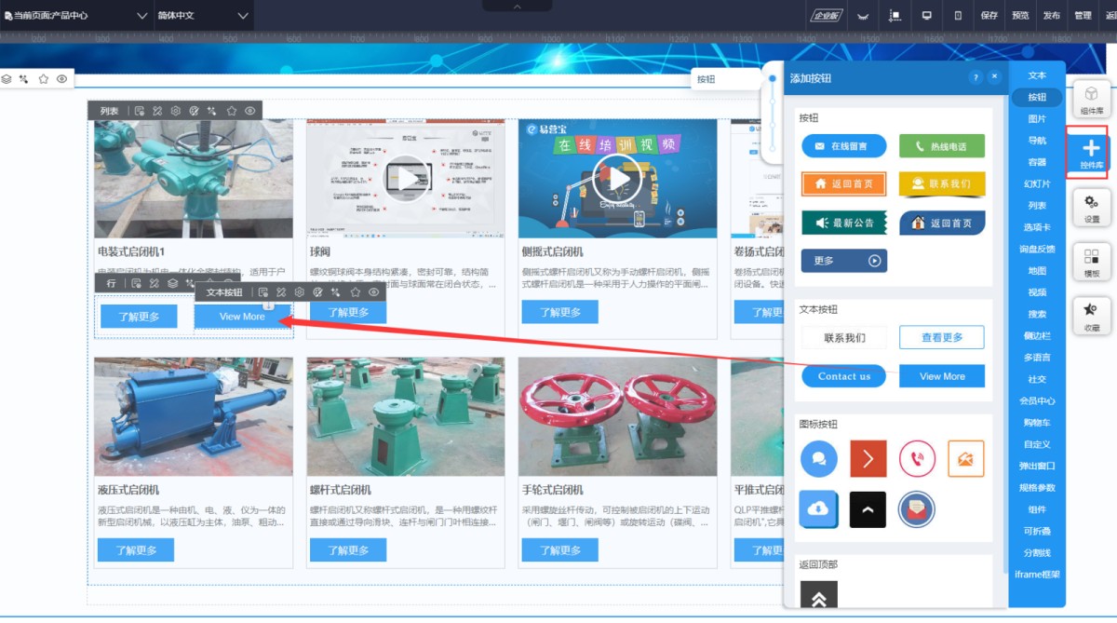This screenshot has width=1117, height=623.
Task: Open the 模板 templates sidebar button
Action: [x=1092, y=262]
